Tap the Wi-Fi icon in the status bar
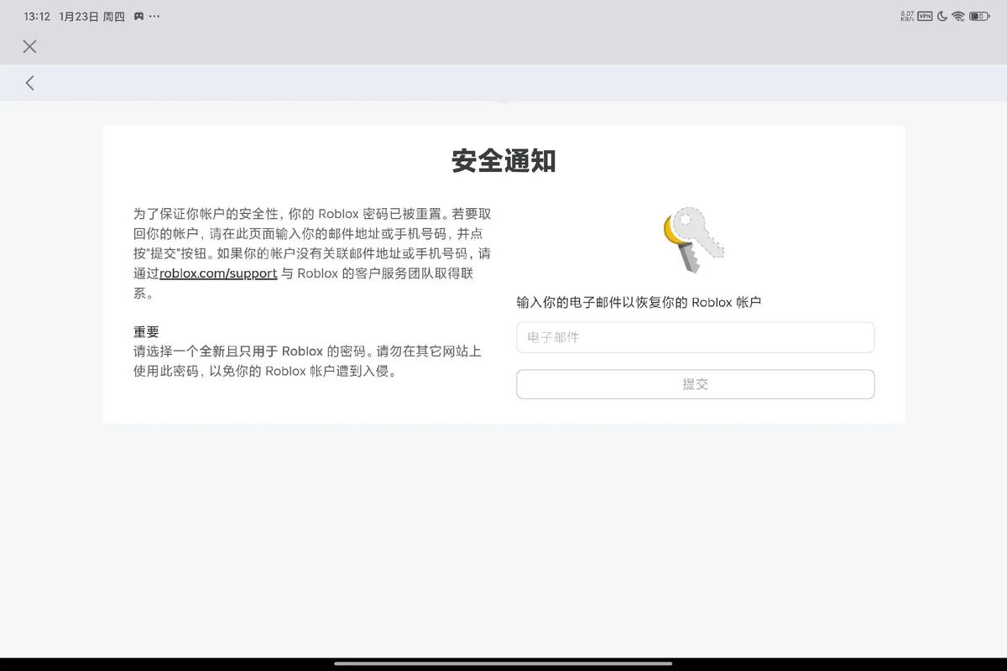 tap(957, 15)
